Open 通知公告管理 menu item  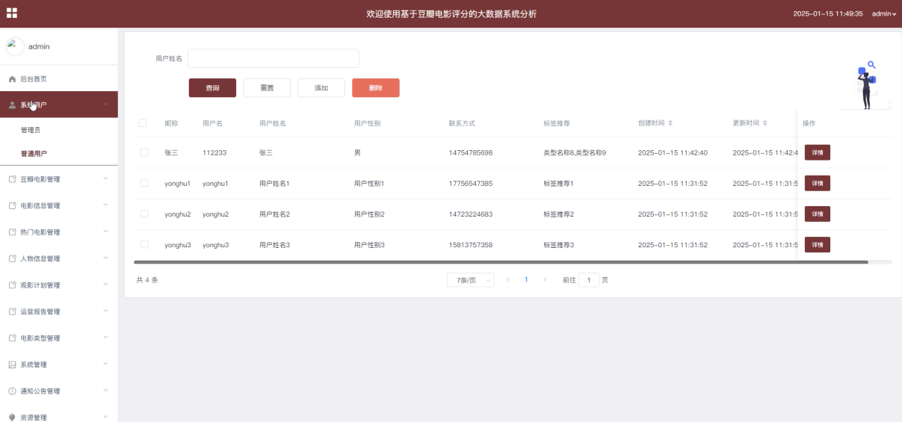59,391
